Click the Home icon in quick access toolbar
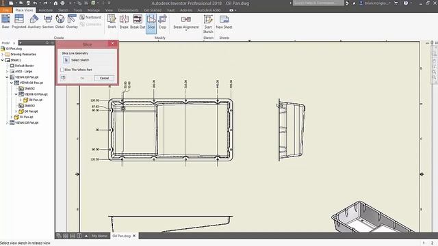The image size is (438, 246). pyautogui.click(x=55, y=3)
